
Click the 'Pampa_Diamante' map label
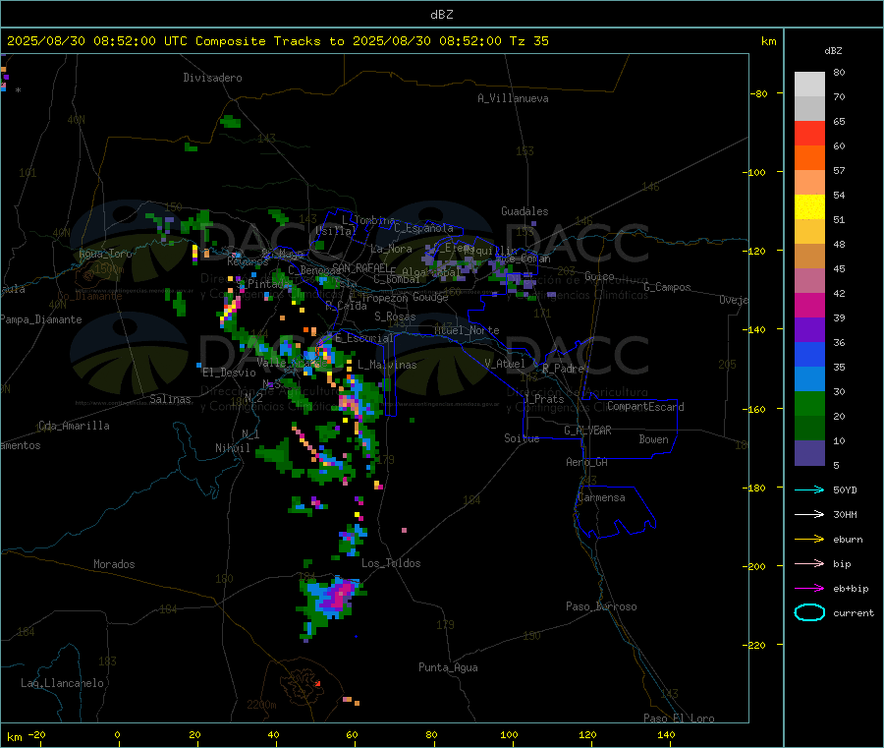point(41,319)
